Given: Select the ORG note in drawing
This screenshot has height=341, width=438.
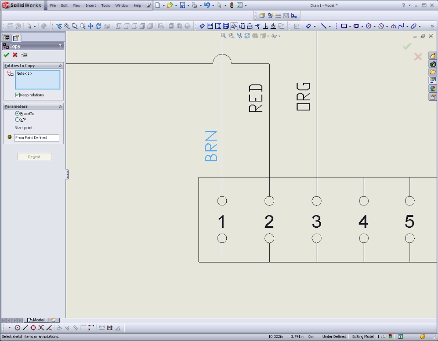Looking at the screenshot, I should pyautogui.click(x=303, y=97).
